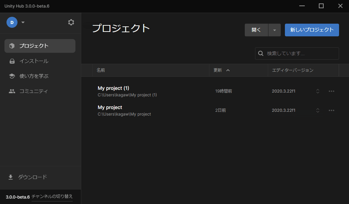Screen dimensions: 349x204
Task: Open the コミュニティ sidebar item
Action: 40,91
